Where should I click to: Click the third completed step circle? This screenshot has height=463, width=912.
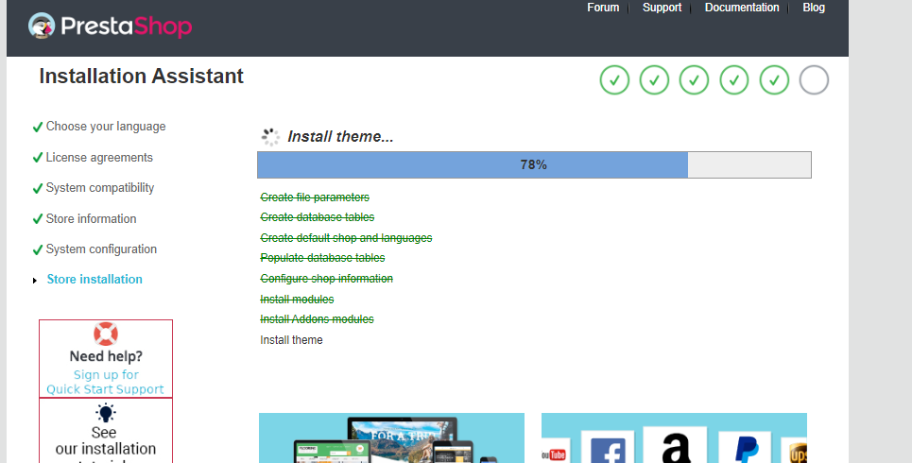694,79
